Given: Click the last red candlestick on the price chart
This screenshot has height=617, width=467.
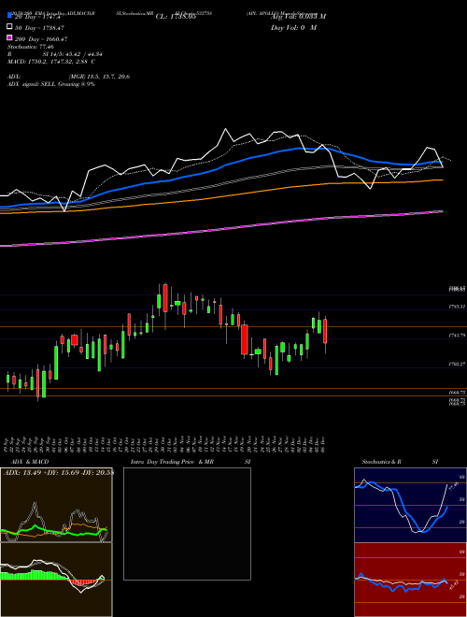Looking at the screenshot, I should [325, 331].
